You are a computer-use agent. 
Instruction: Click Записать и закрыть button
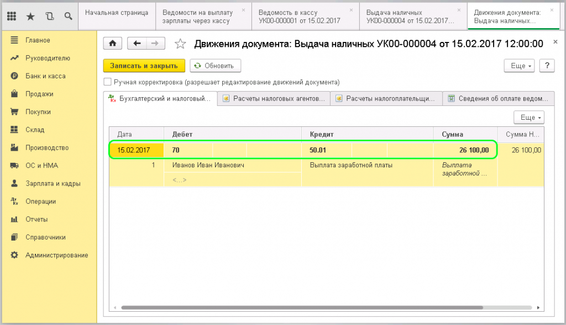tap(144, 66)
